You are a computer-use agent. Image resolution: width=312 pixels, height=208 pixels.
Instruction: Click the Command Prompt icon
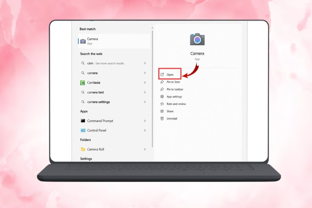coord(83,121)
